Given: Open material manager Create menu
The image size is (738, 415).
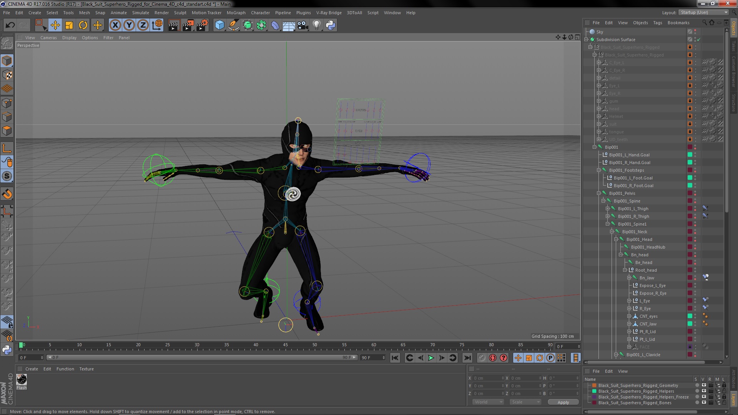Looking at the screenshot, I should (x=32, y=369).
